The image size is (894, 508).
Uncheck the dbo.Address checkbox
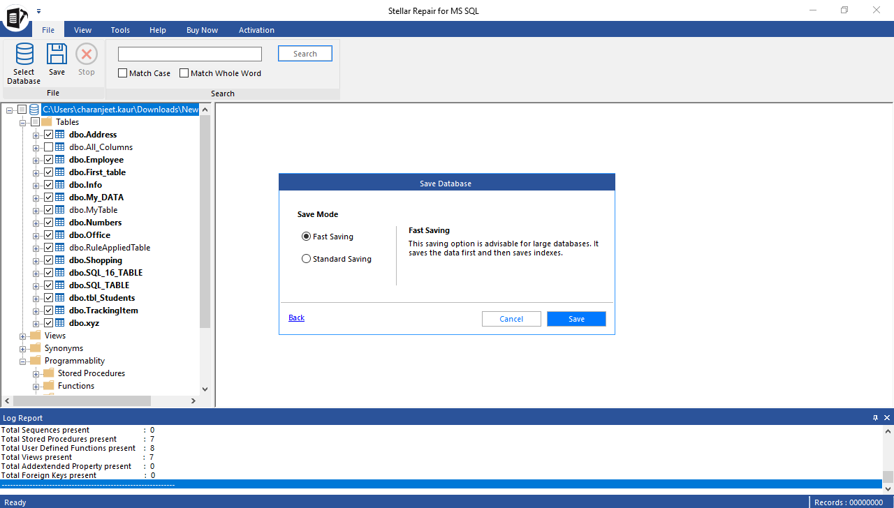click(x=48, y=135)
